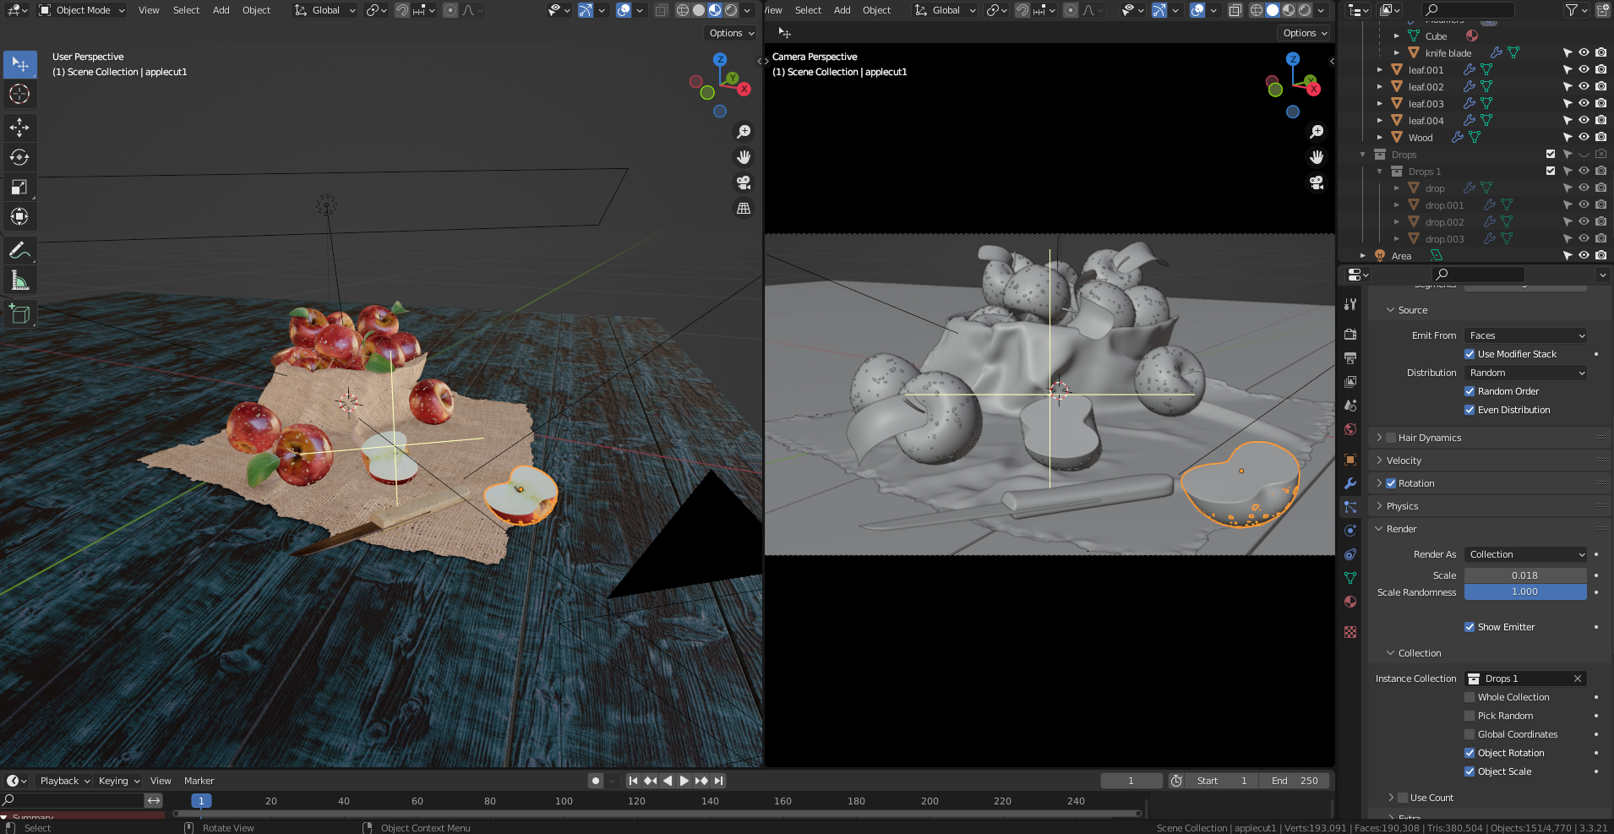Expand the Velocity panel
1614x834 pixels.
point(1404,461)
